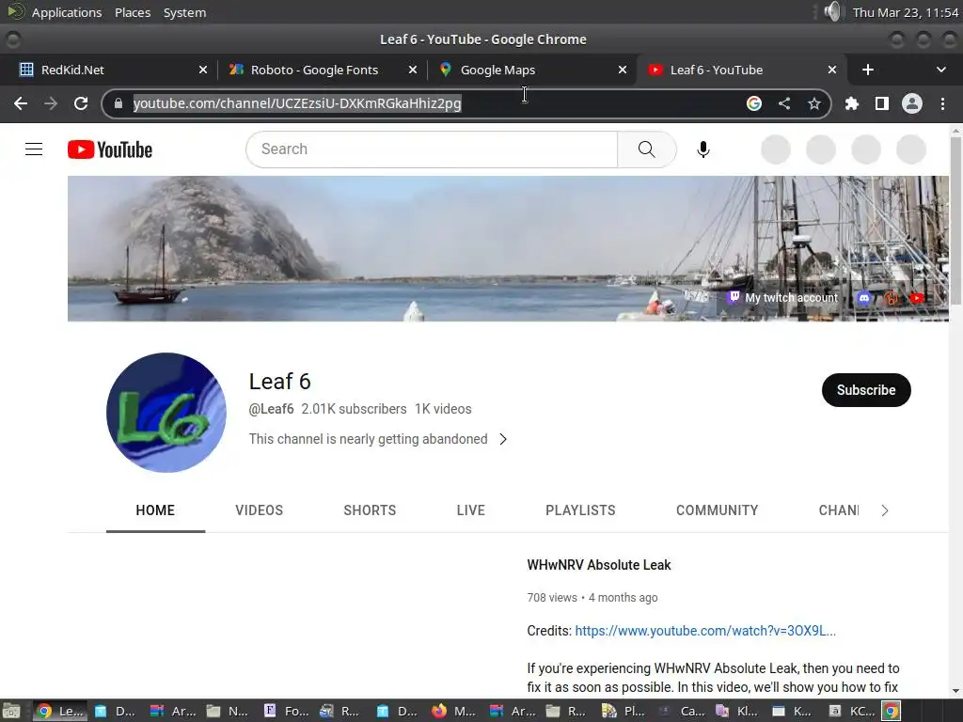Toggle the Chrome side panel icon
The width and height of the screenshot is (963, 722).
[882, 103]
